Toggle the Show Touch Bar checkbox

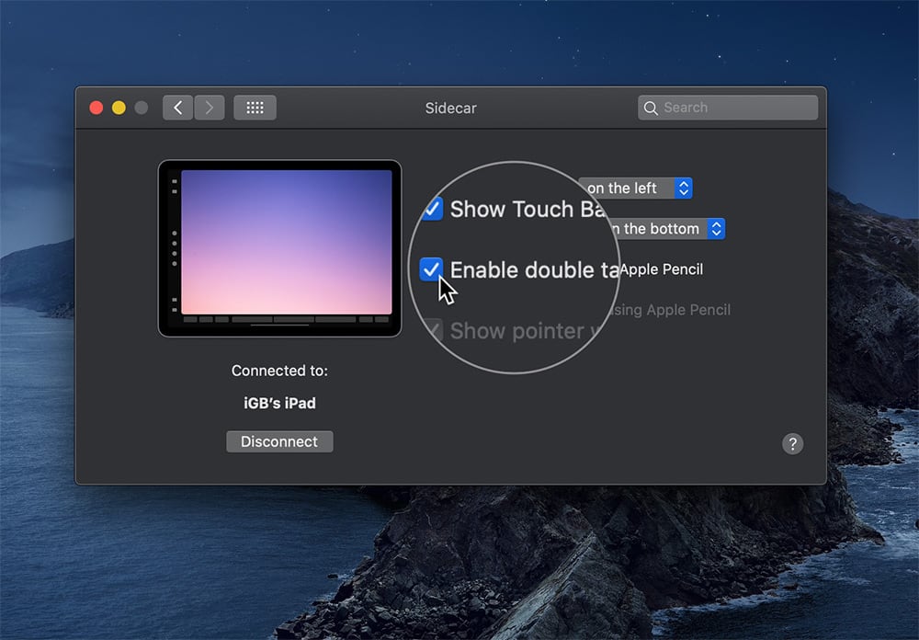[432, 209]
